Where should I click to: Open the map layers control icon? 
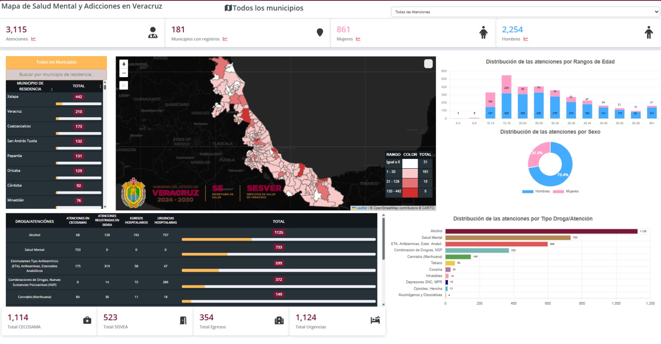[x=428, y=64]
